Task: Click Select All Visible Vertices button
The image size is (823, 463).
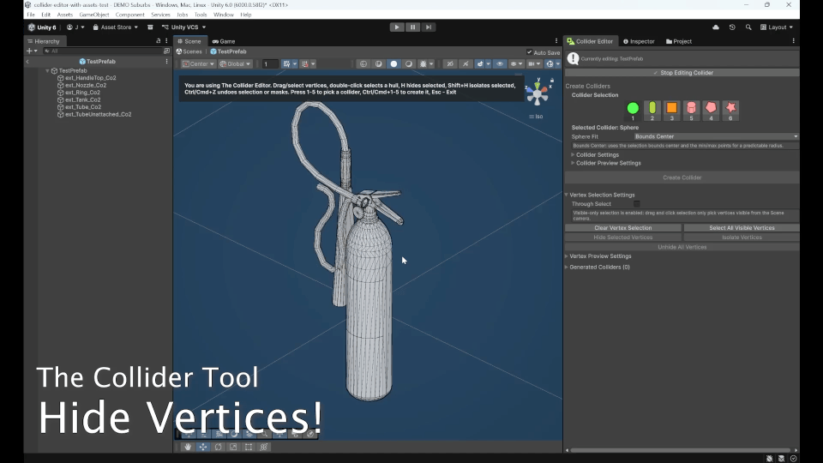Action: click(x=741, y=228)
